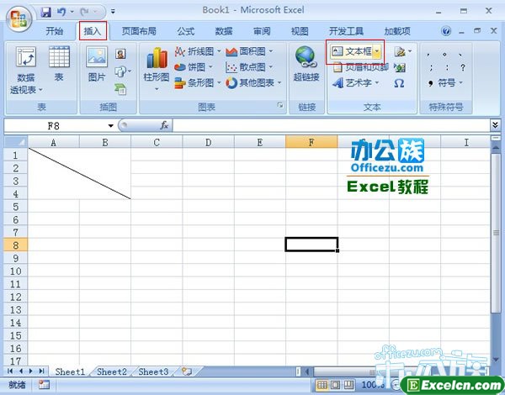Open the 开发工具 ribbon tab
505x395 pixels.
click(x=346, y=31)
